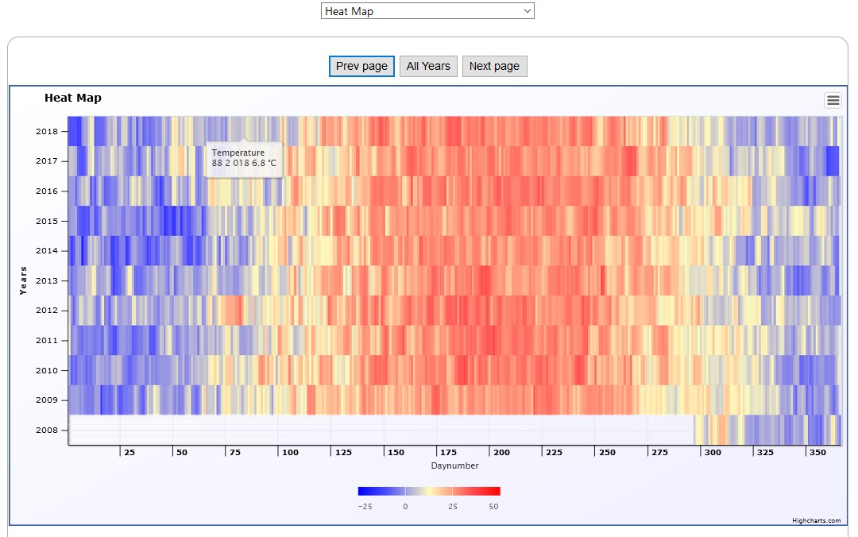Click the vertical Years axis title
This screenshot has height=537, width=858.
coord(24,280)
